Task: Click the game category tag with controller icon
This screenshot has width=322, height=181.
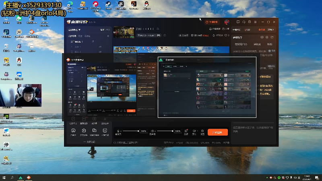Action: coord(149,35)
